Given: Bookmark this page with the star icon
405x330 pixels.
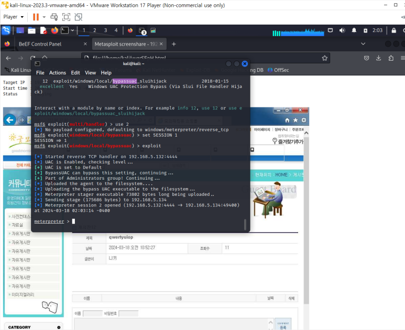Looking at the screenshot, I should pyautogui.click(x=325, y=58).
